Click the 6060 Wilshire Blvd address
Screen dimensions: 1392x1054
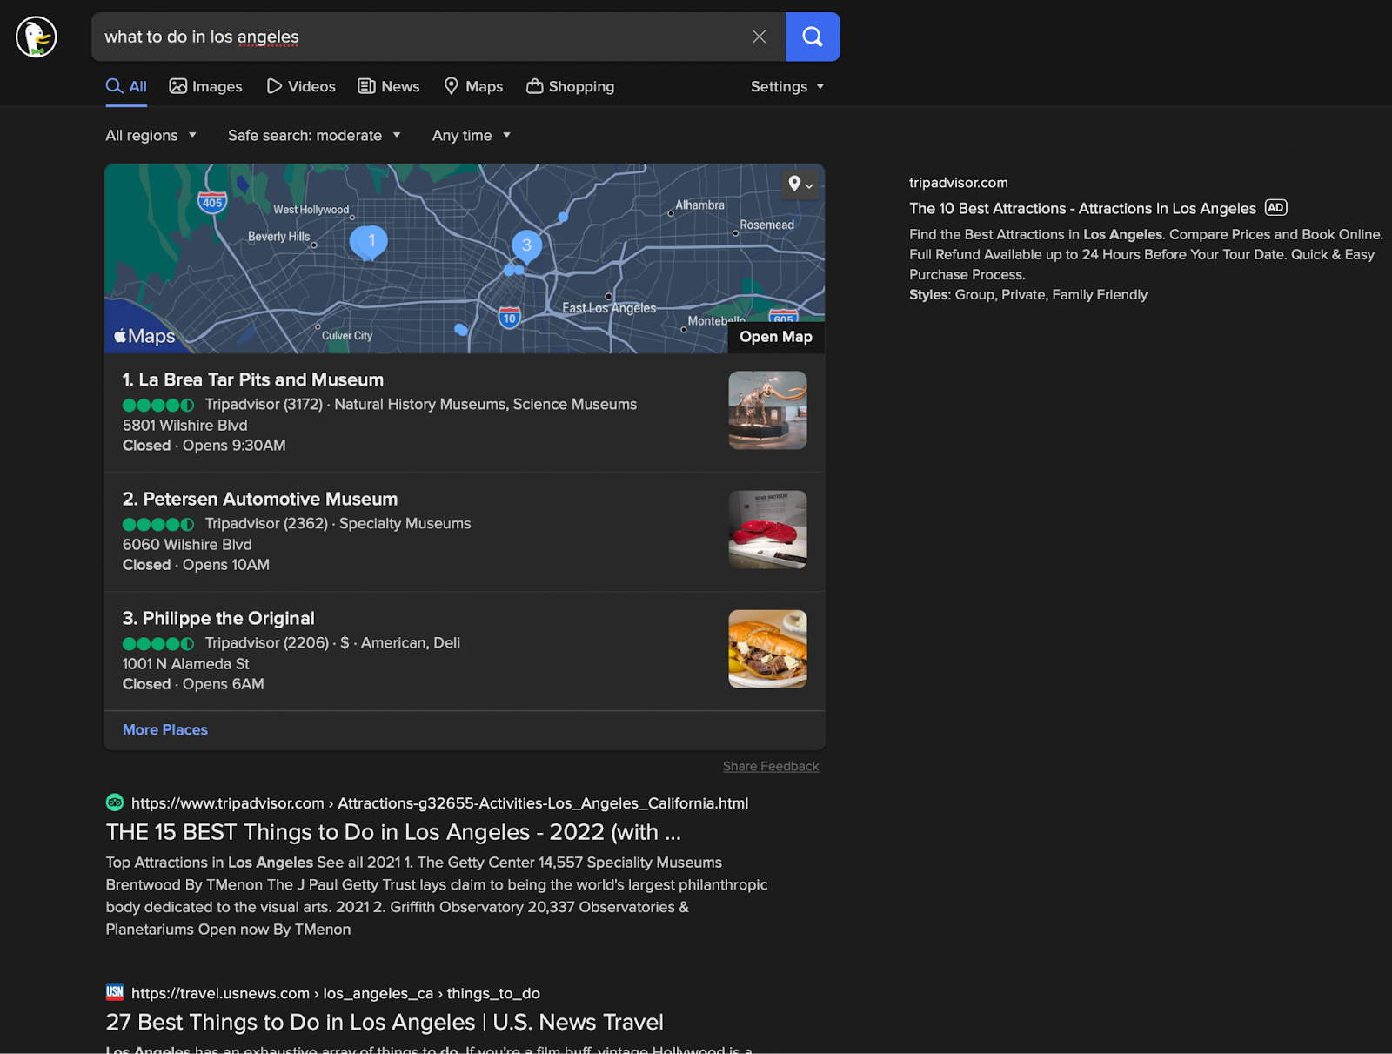point(187,544)
